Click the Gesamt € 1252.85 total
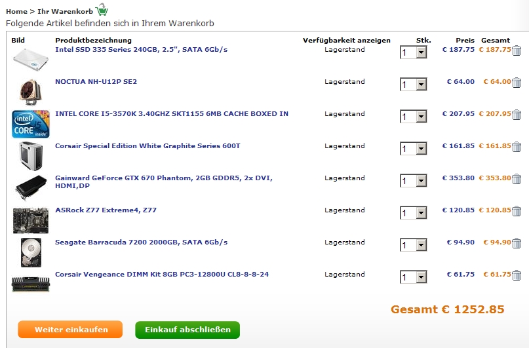This screenshot has height=348, width=529. (x=447, y=309)
